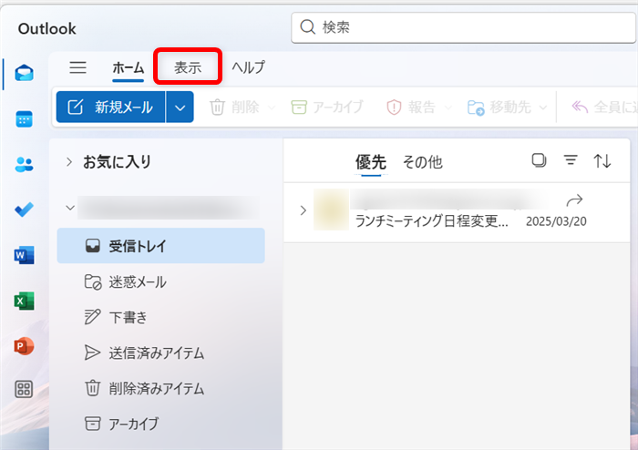Expand the お気に入り section chevron
The width and height of the screenshot is (638, 450).
click(x=69, y=162)
